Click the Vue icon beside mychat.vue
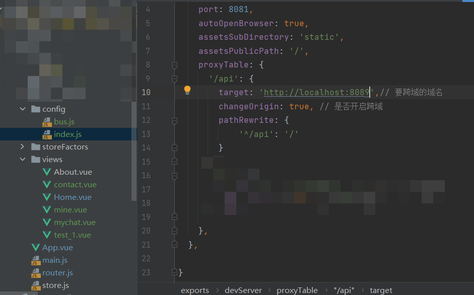 (47, 223)
